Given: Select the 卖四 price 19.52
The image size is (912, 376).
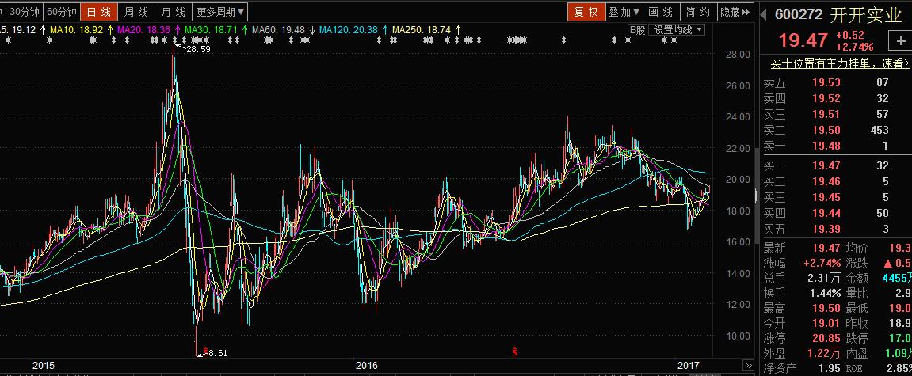Looking at the screenshot, I should [x=826, y=99].
